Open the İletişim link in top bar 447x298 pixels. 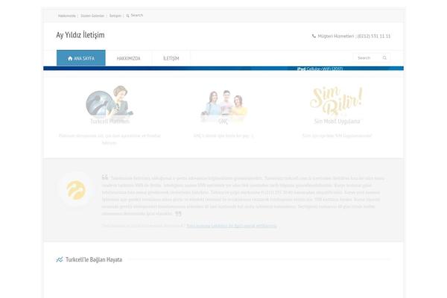click(115, 16)
